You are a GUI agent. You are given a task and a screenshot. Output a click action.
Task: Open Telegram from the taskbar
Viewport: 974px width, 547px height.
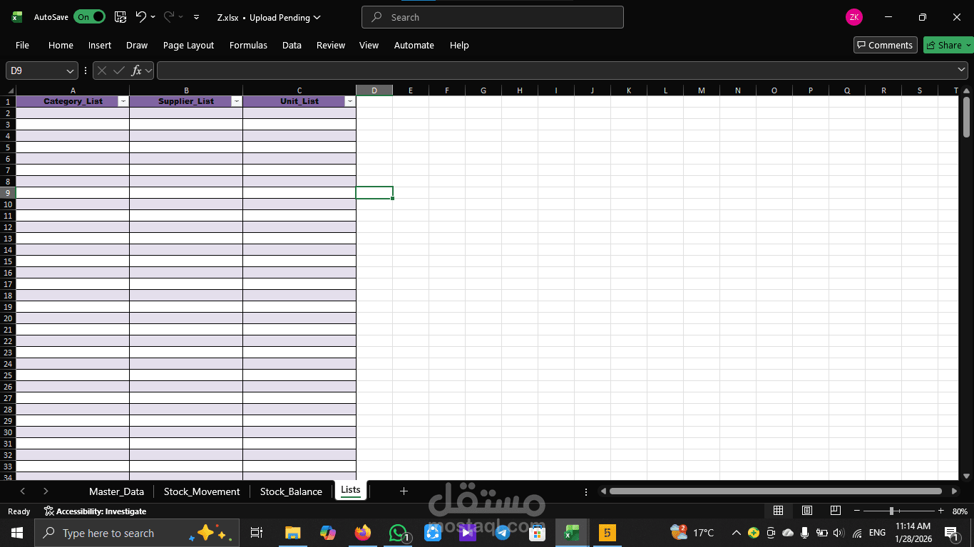pyautogui.click(x=503, y=533)
